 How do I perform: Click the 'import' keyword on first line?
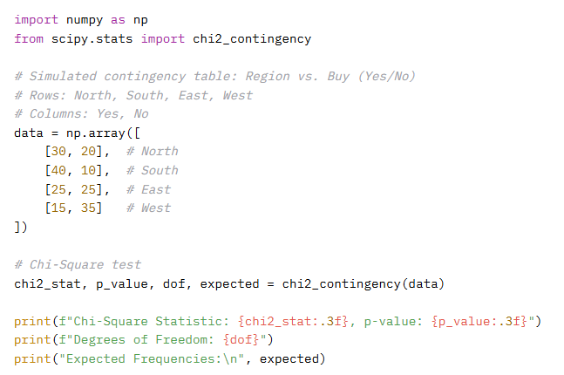point(36,20)
